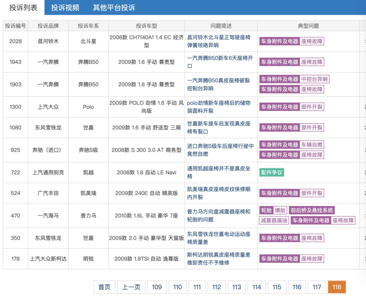Click the 中控台异响 issue tag
The width and height of the screenshot is (366, 298).
pyautogui.click(x=314, y=79)
